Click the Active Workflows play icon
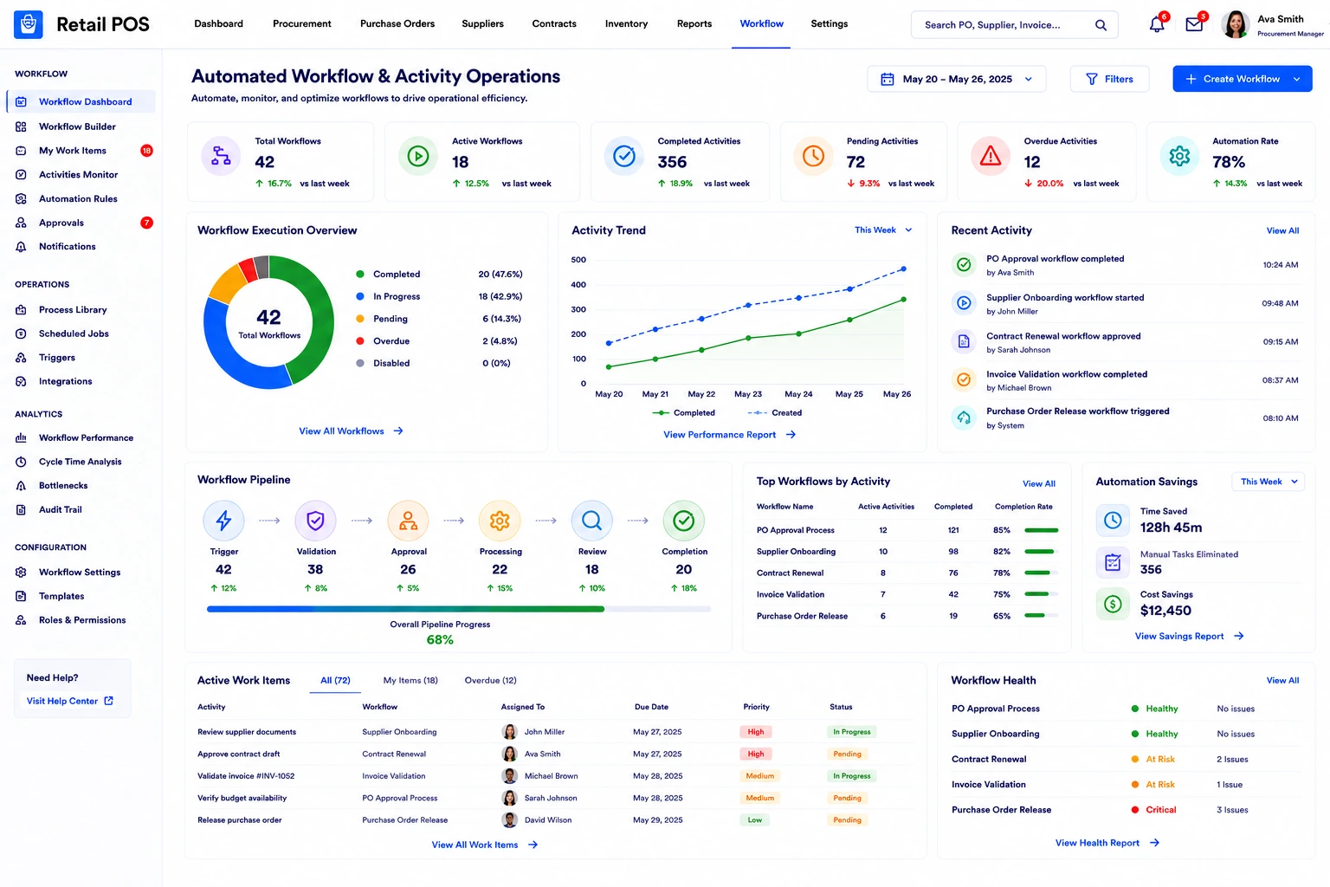Image resolution: width=1330 pixels, height=887 pixels. click(x=418, y=157)
